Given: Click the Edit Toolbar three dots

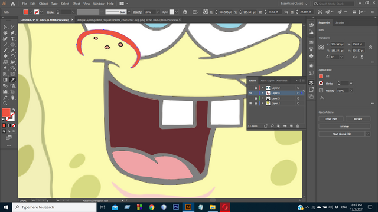Looking at the screenshot, I should pyautogui.click(x=9, y=145).
